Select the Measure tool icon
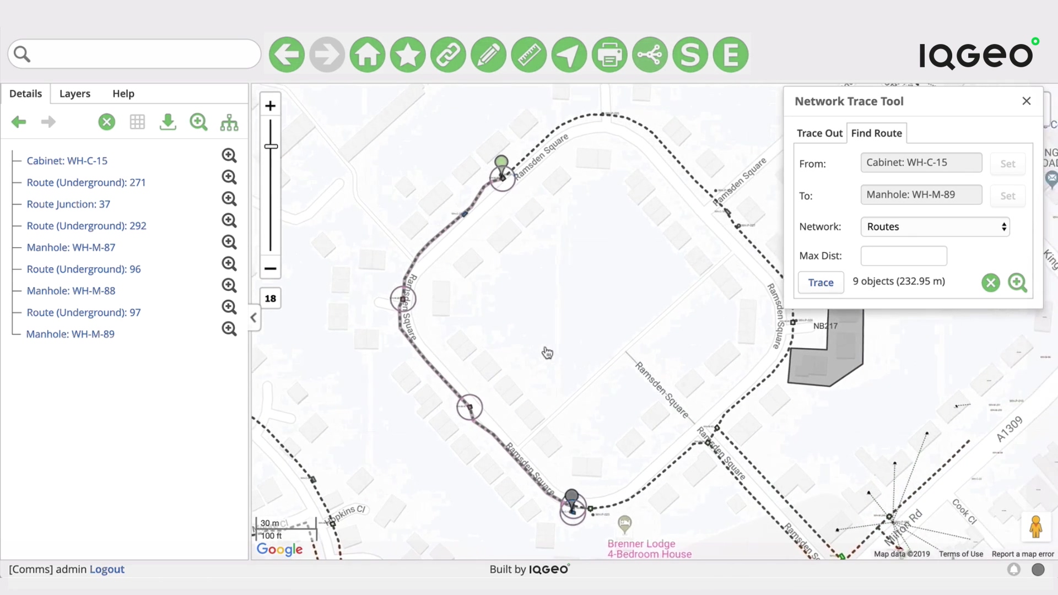The width and height of the screenshot is (1058, 595). tap(529, 55)
